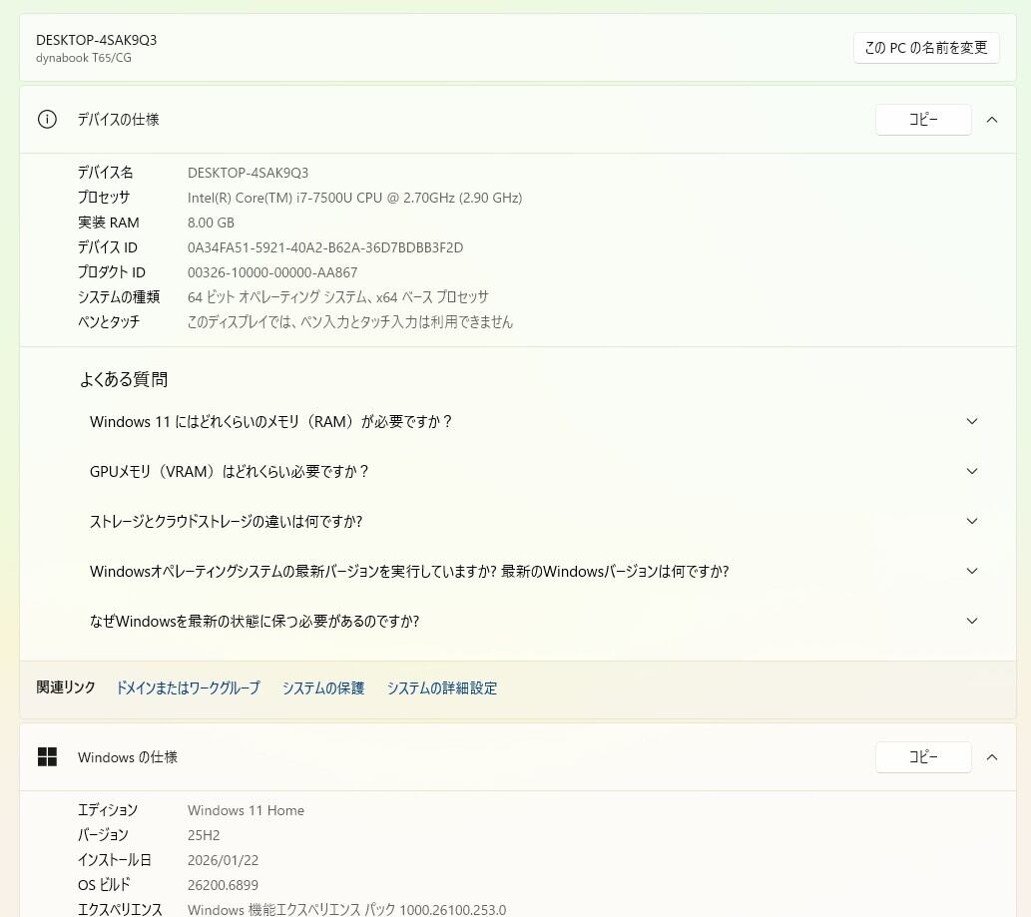1031x917 pixels.
Task: Open the システムの保護 link
Action: click(x=322, y=688)
